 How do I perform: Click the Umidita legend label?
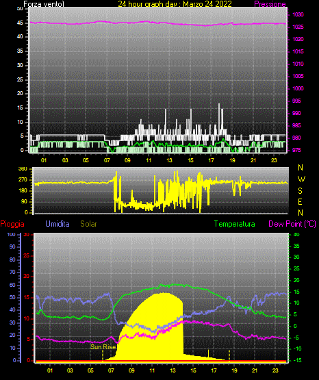click(x=58, y=224)
